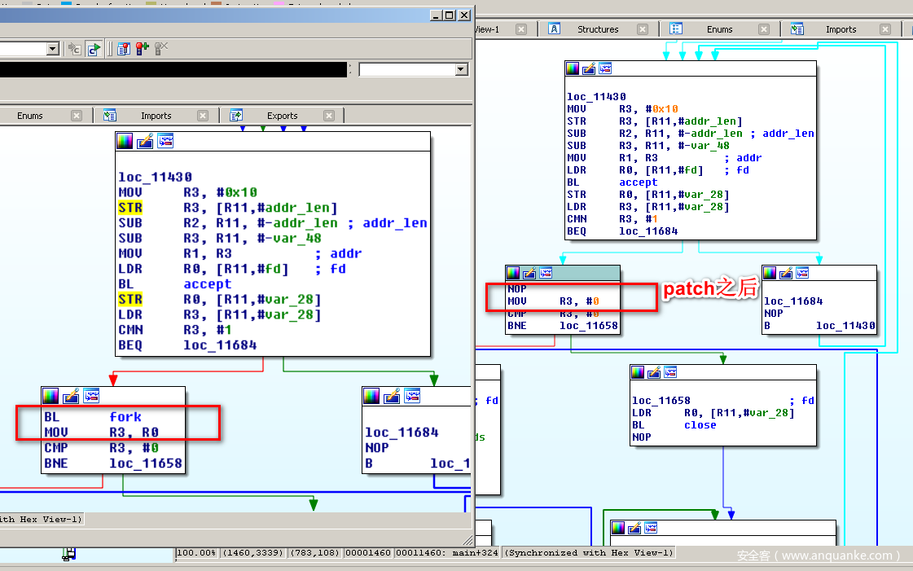Screen dimensions: 913x571
Task: Click the group nodes icon on loc_11658 block
Action: tap(669, 373)
